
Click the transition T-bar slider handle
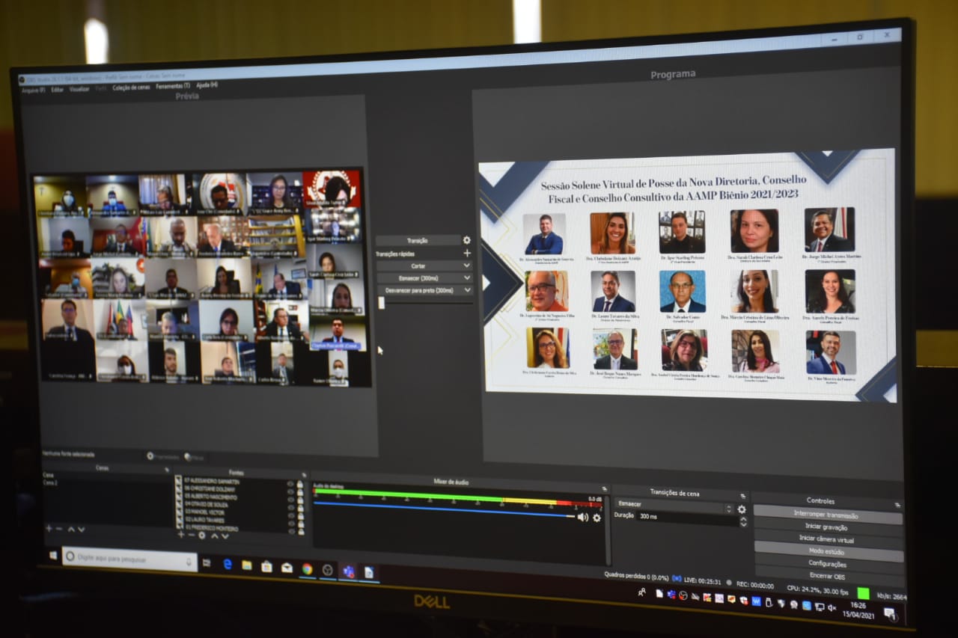tap(381, 303)
